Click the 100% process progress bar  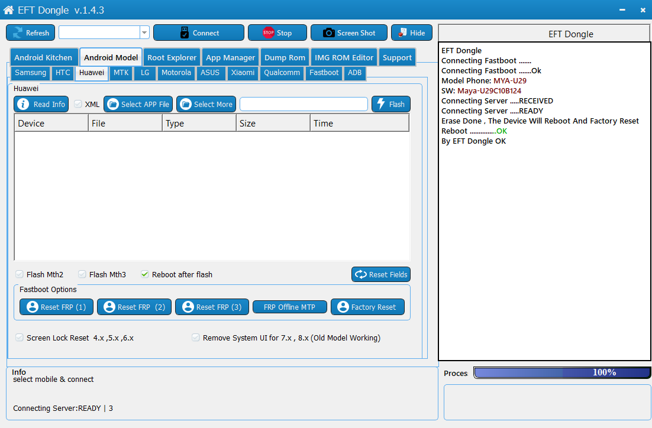pyautogui.click(x=561, y=372)
